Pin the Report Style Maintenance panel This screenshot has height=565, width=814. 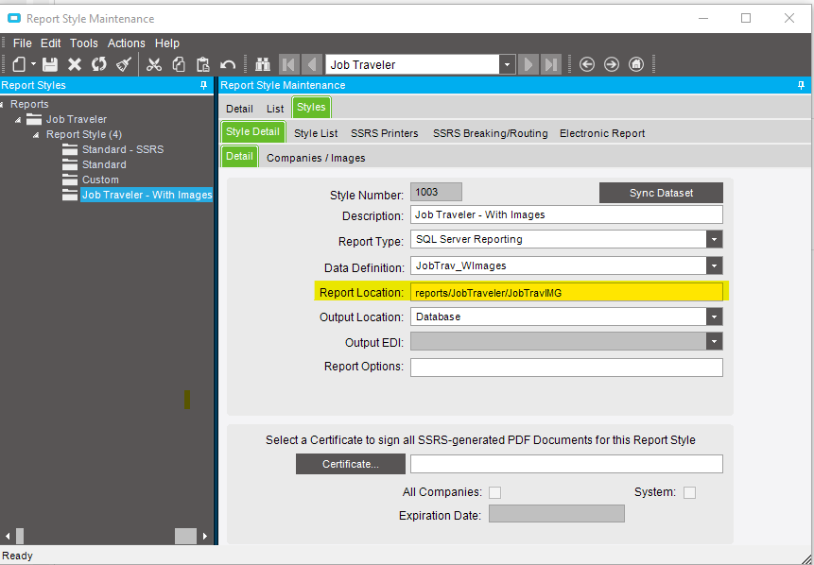(801, 85)
